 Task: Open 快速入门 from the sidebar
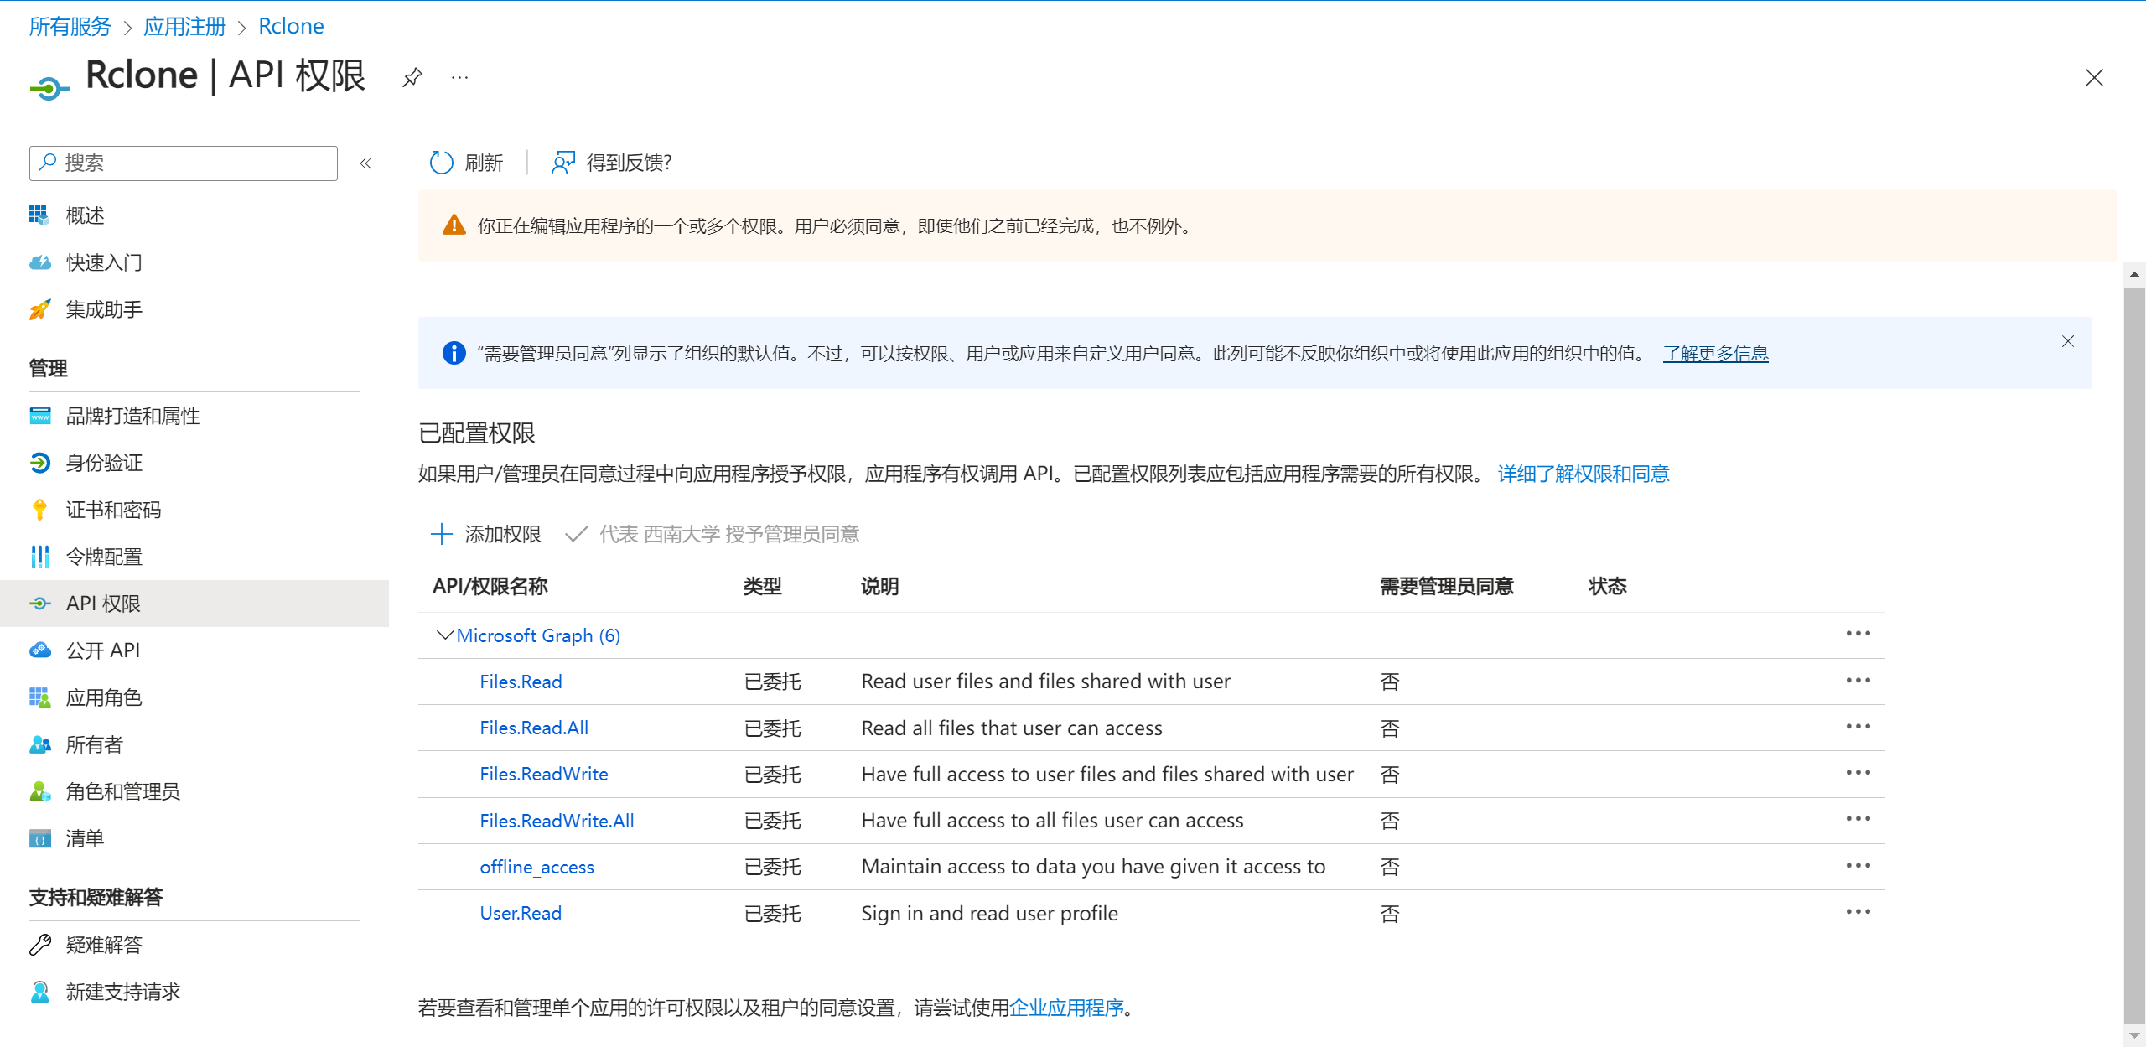coord(104,262)
